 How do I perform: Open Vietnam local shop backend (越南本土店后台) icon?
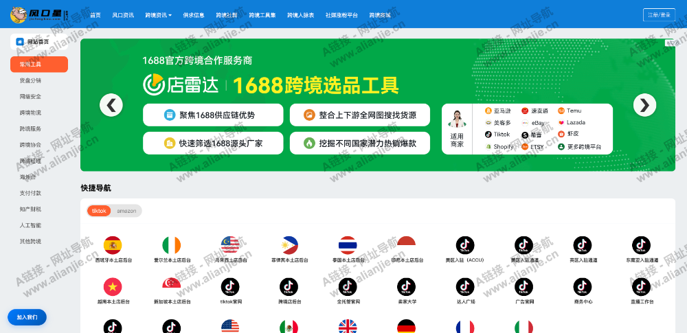tap(113, 286)
